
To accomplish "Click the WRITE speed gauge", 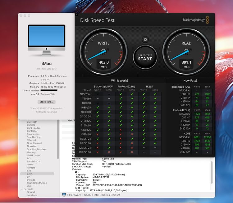I will [103, 52].
